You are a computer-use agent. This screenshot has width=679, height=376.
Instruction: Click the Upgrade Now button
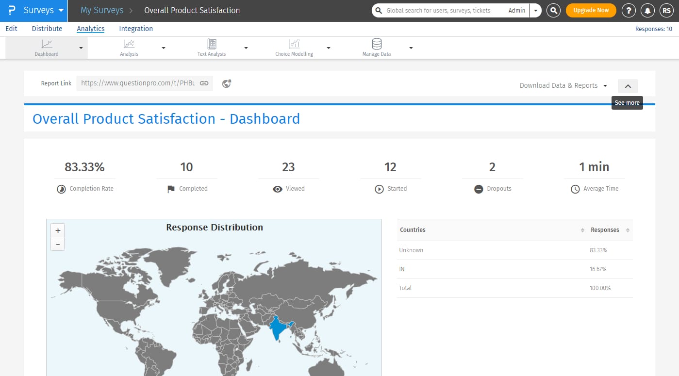pos(591,10)
